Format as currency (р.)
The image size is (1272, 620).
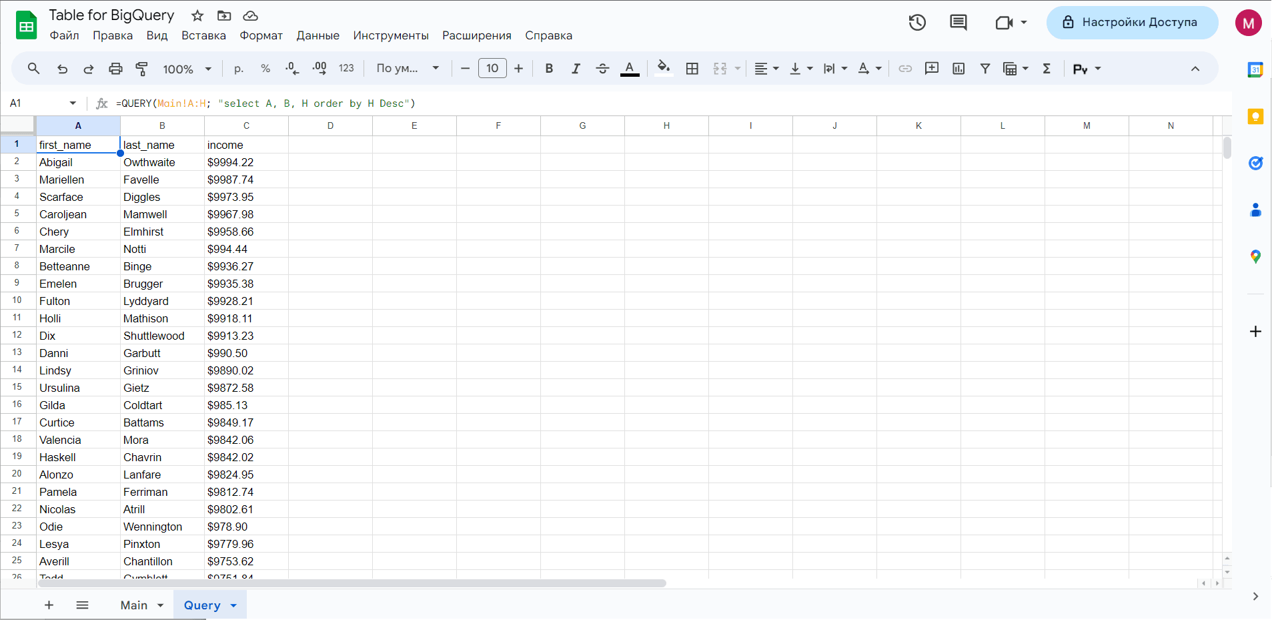click(239, 68)
